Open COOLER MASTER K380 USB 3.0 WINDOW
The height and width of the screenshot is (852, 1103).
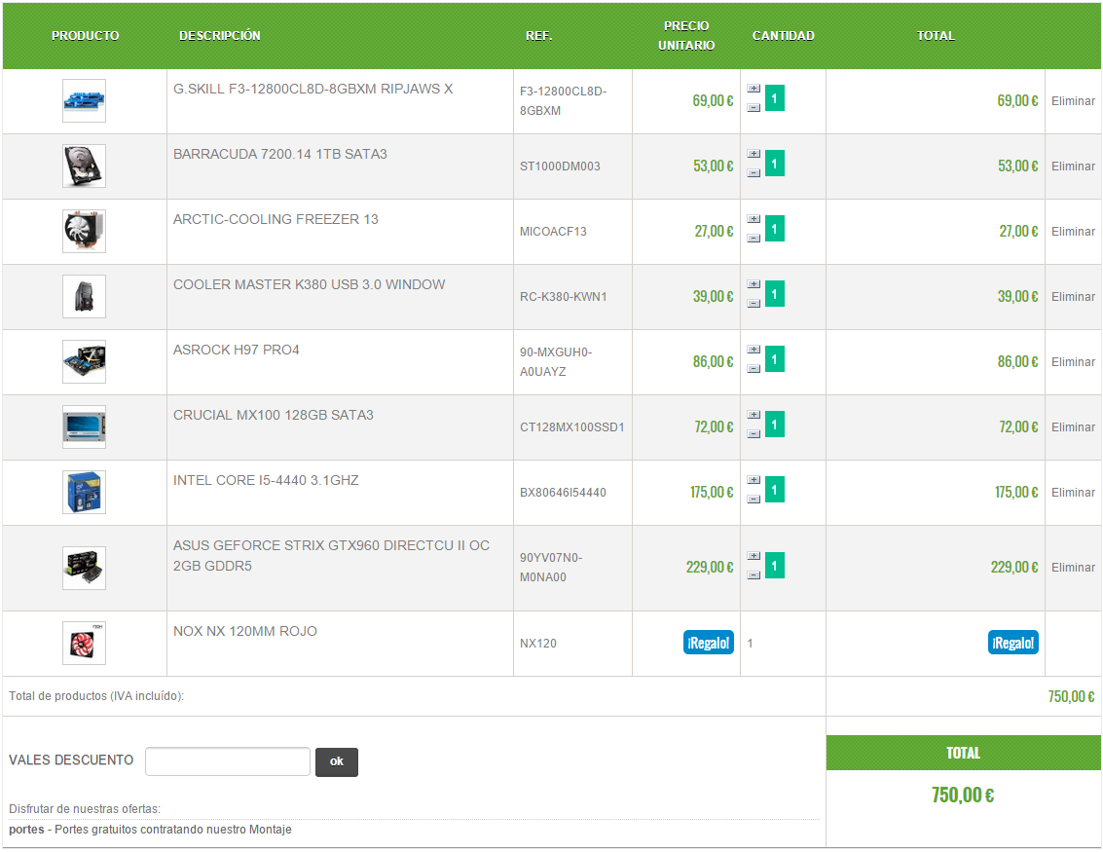[309, 285]
